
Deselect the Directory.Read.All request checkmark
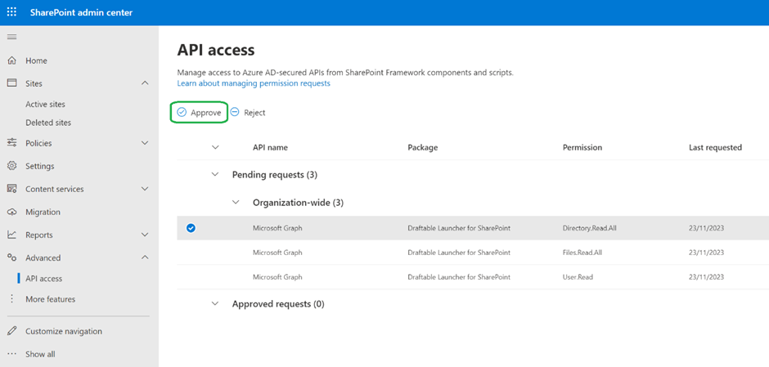pyautogui.click(x=191, y=228)
